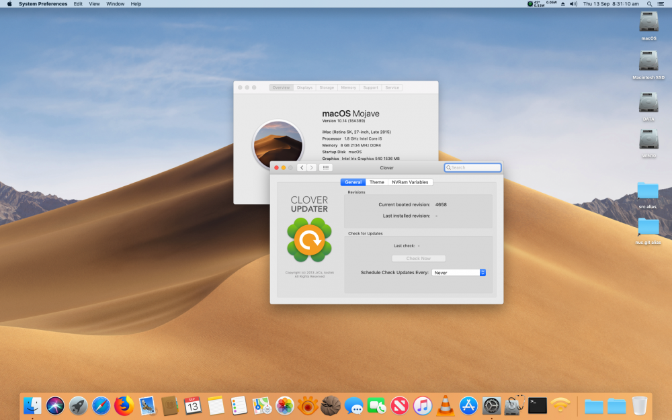672x420 pixels.
Task: Open Disk Utility in the Dock
Action: coord(514,405)
